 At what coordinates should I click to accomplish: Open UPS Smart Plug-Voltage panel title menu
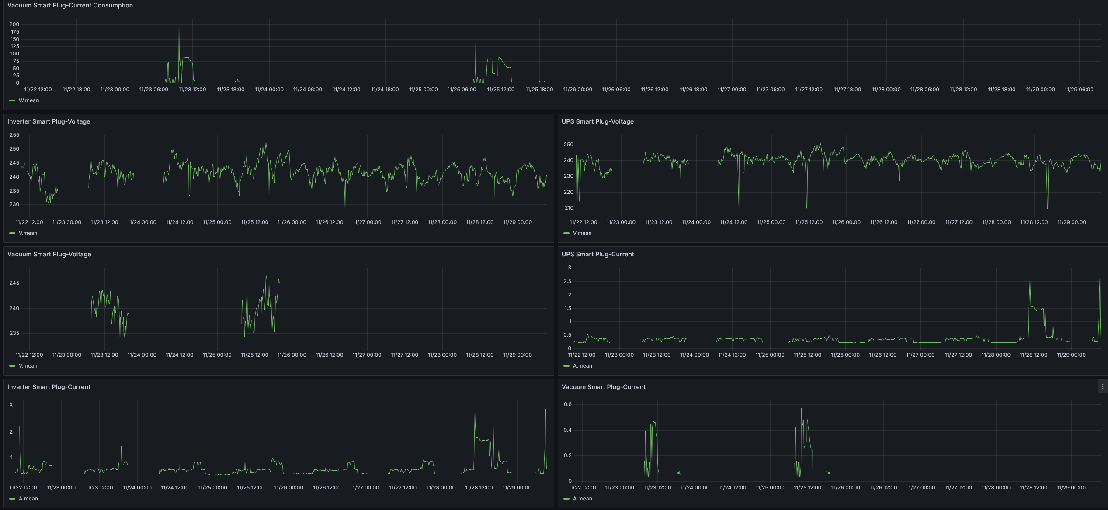click(597, 121)
